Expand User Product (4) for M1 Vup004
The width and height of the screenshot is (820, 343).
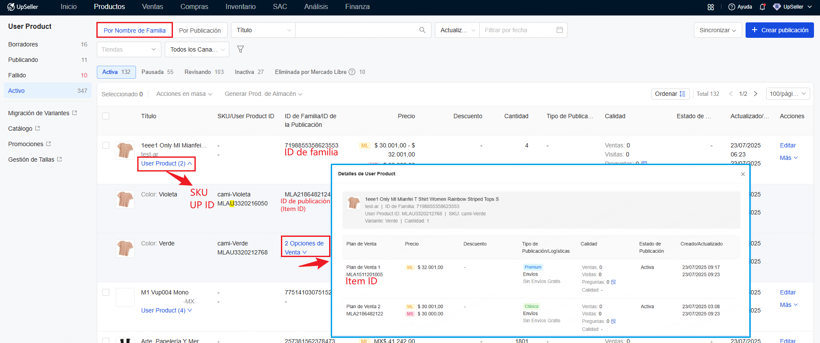tap(166, 310)
